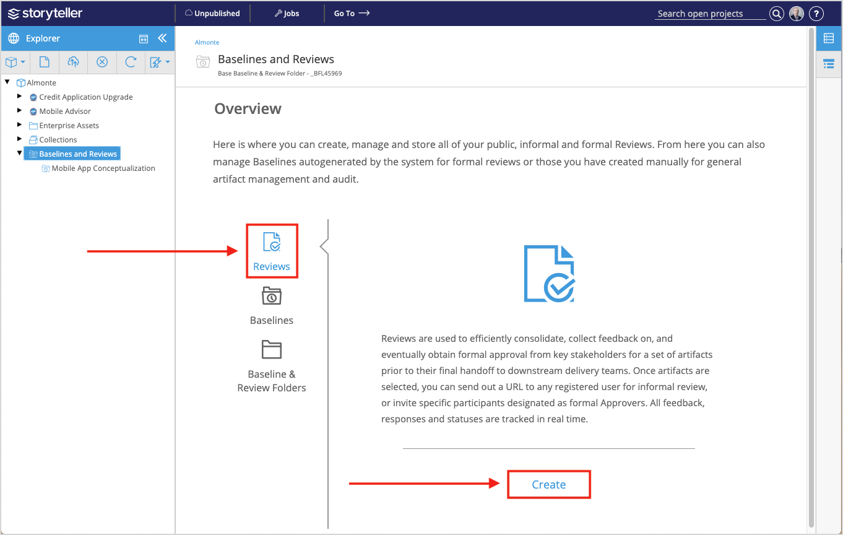Open the help question mark icon
Screen dimensions: 843x535
pos(816,14)
